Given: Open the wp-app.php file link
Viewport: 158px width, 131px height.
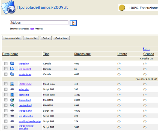Looking at the screenshot, I should click(25, 111).
